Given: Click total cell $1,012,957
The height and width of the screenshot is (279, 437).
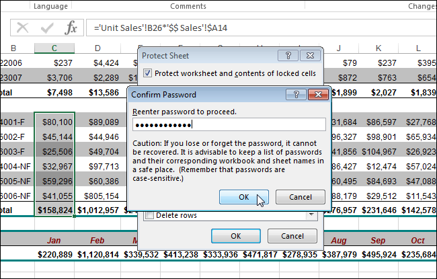Looking at the screenshot, I should click(x=97, y=210).
